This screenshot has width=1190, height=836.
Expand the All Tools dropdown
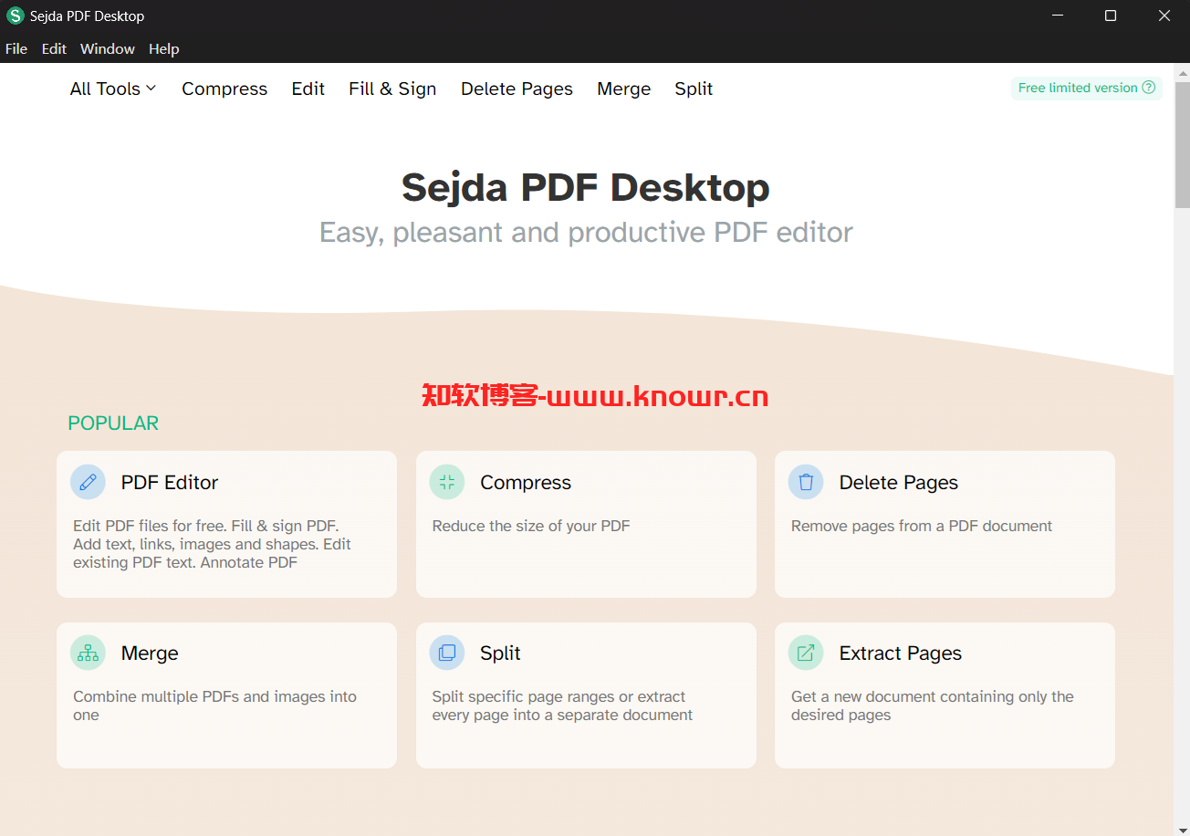click(x=113, y=89)
